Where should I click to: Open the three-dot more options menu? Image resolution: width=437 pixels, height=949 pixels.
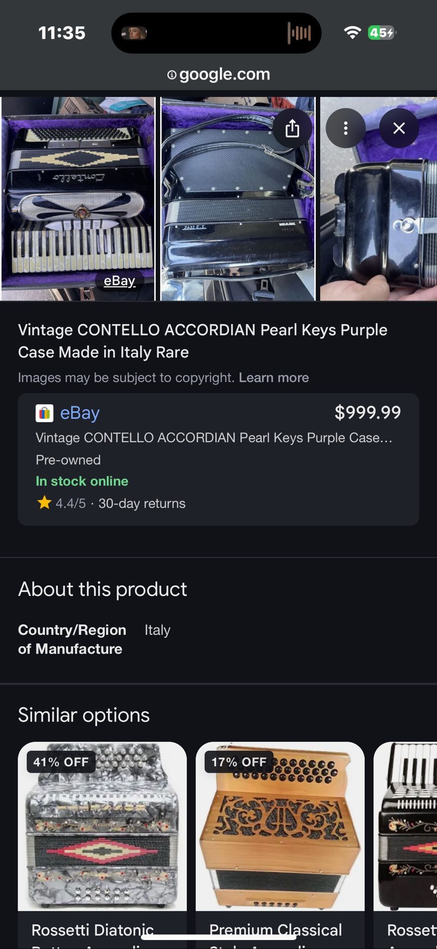pyautogui.click(x=346, y=129)
